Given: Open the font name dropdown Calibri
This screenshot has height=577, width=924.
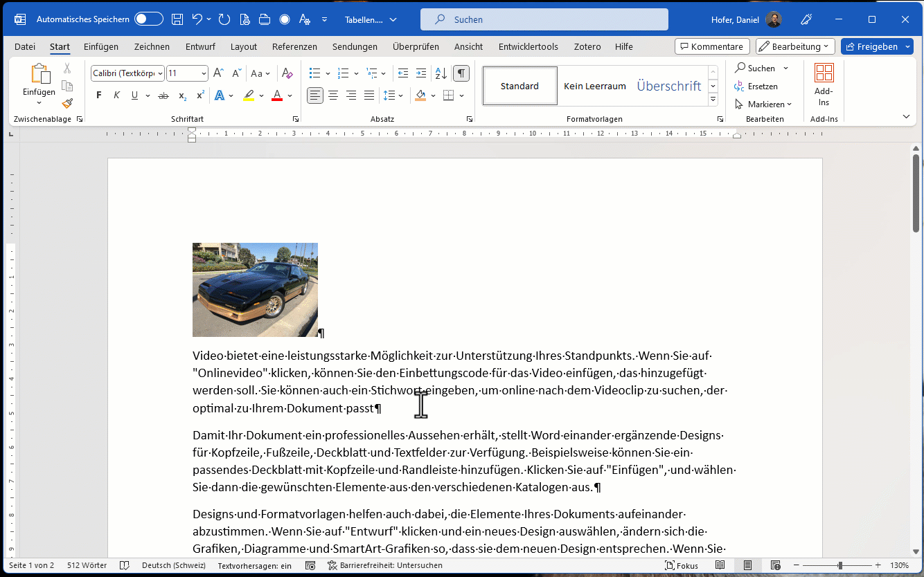Looking at the screenshot, I should [x=161, y=73].
